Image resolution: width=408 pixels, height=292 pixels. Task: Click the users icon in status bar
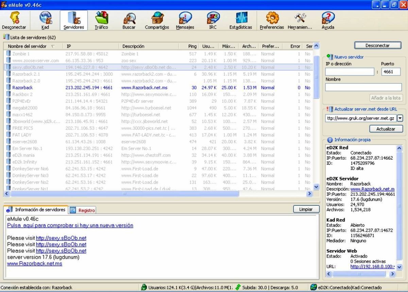coord(144,288)
